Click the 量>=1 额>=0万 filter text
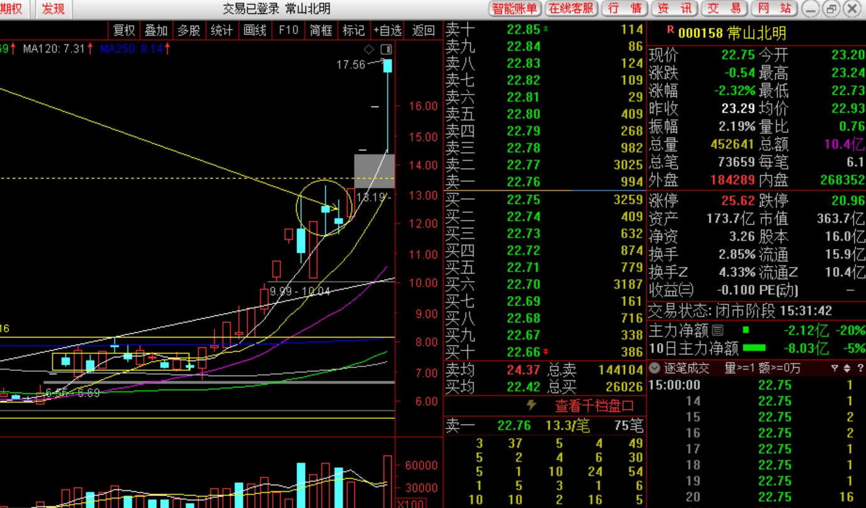 pyautogui.click(x=762, y=368)
